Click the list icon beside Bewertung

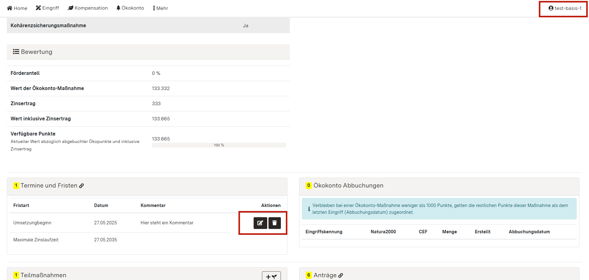(x=16, y=51)
